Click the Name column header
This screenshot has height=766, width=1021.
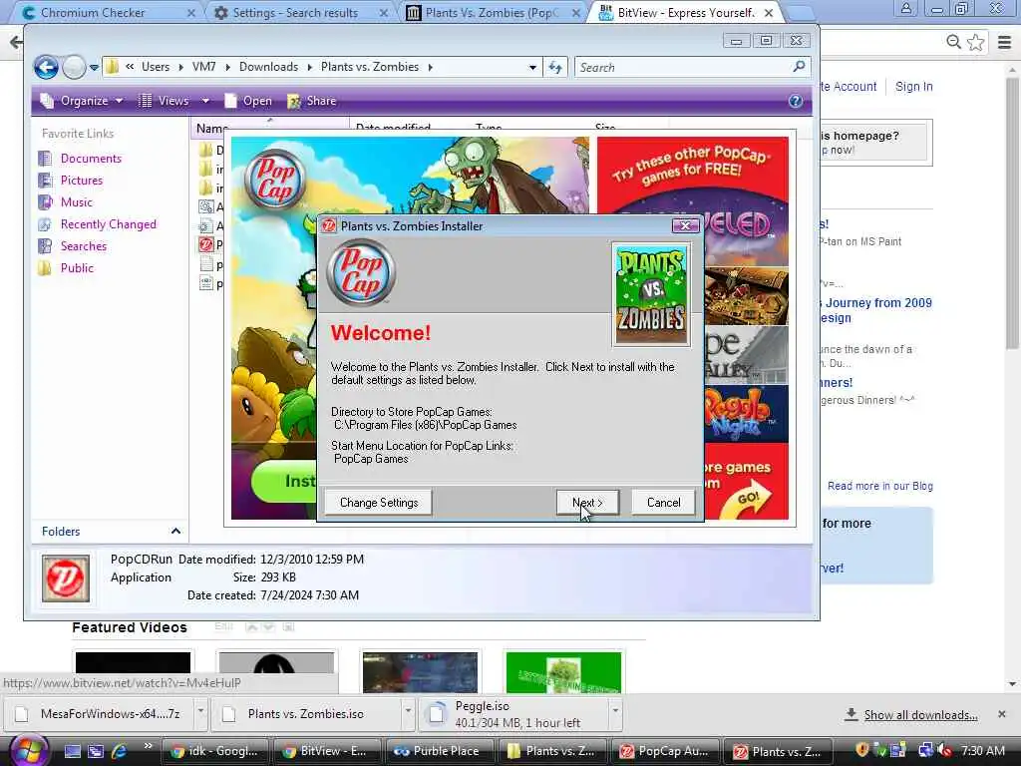click(271, 128)
